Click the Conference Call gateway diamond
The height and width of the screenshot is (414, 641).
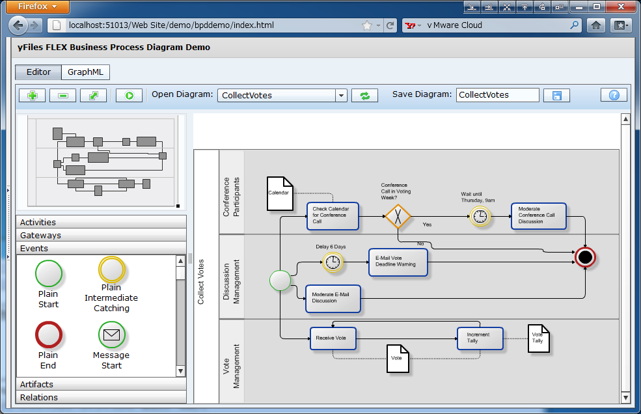(x=398, y=216)
